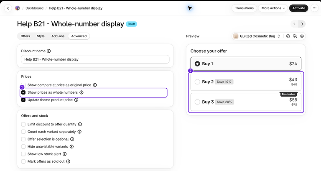
Task: Open the Quilted Cosmetic Bag product selector
Action: pos(257,36)
